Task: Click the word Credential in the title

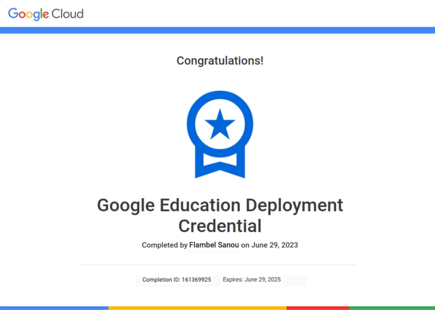Action: (220, 226)
